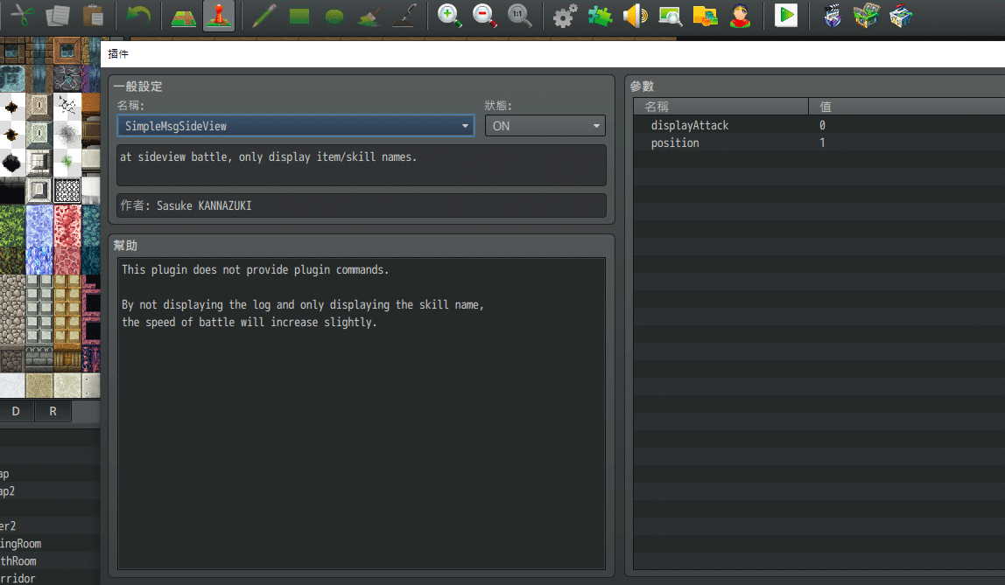Undo the last action
This screenshot has height=585, width=1005.
point(138,16)
